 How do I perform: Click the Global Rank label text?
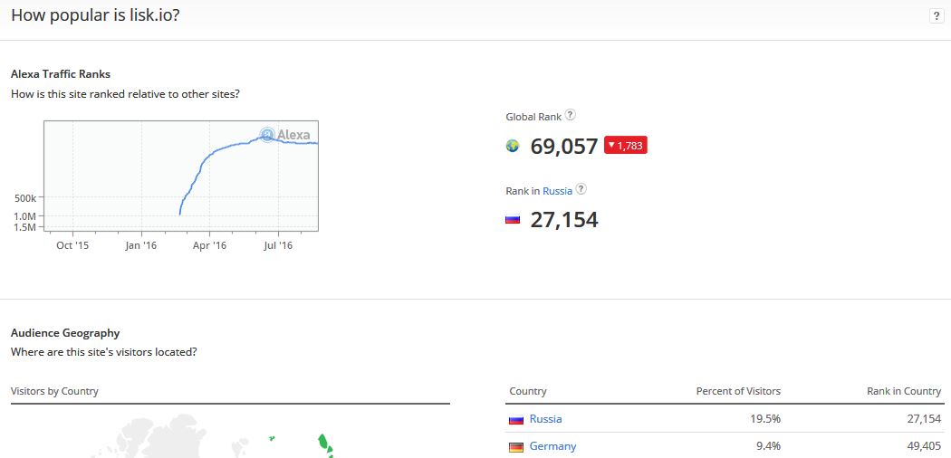click(x=533, y=117)
